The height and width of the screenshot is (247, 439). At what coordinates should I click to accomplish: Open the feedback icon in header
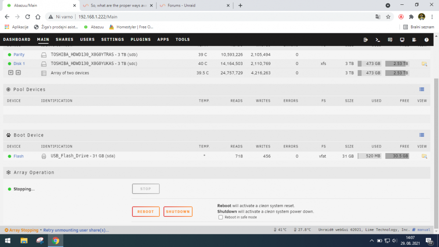coord(390,40)
